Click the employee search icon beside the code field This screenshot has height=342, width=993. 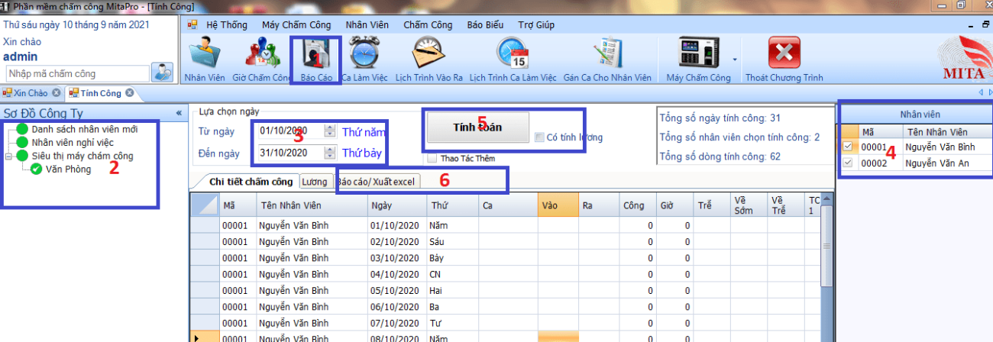click(162, 73)
